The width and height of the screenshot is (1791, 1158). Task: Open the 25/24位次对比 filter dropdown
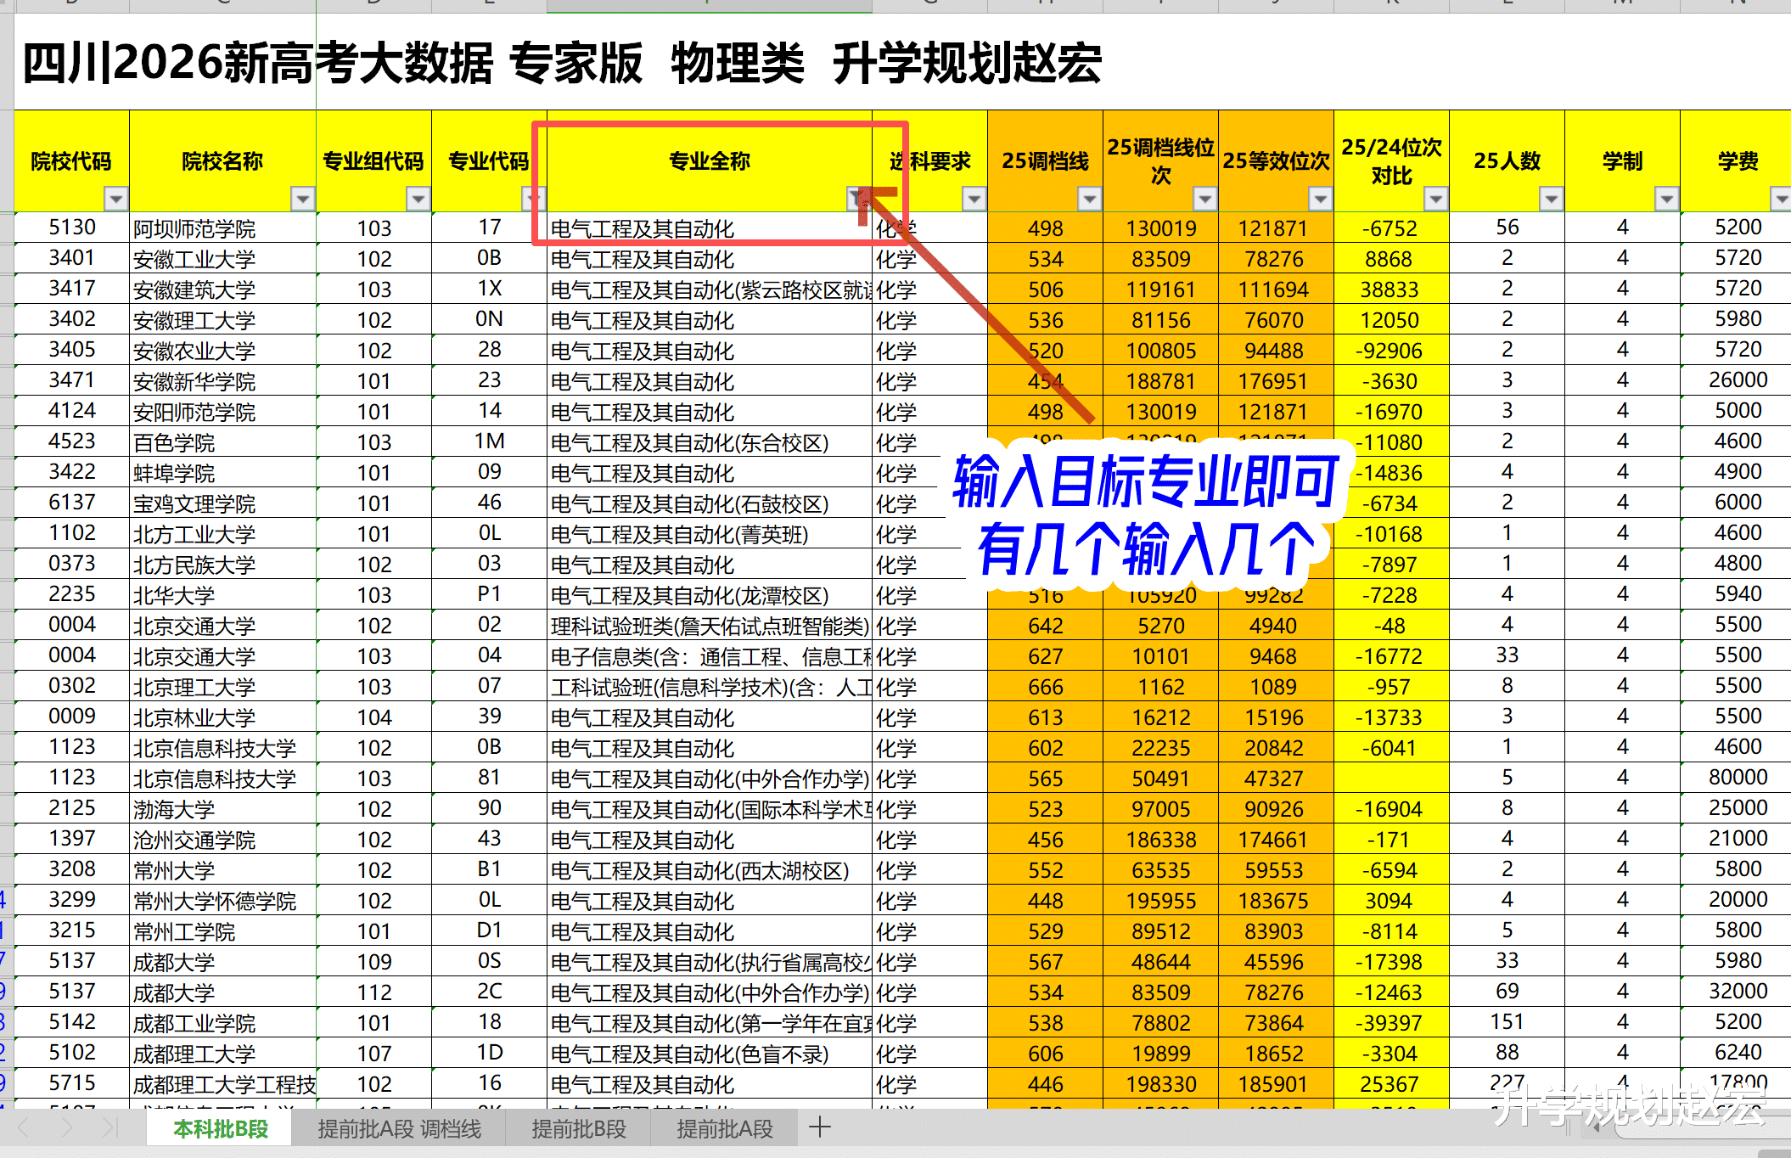coord(1435,199)
